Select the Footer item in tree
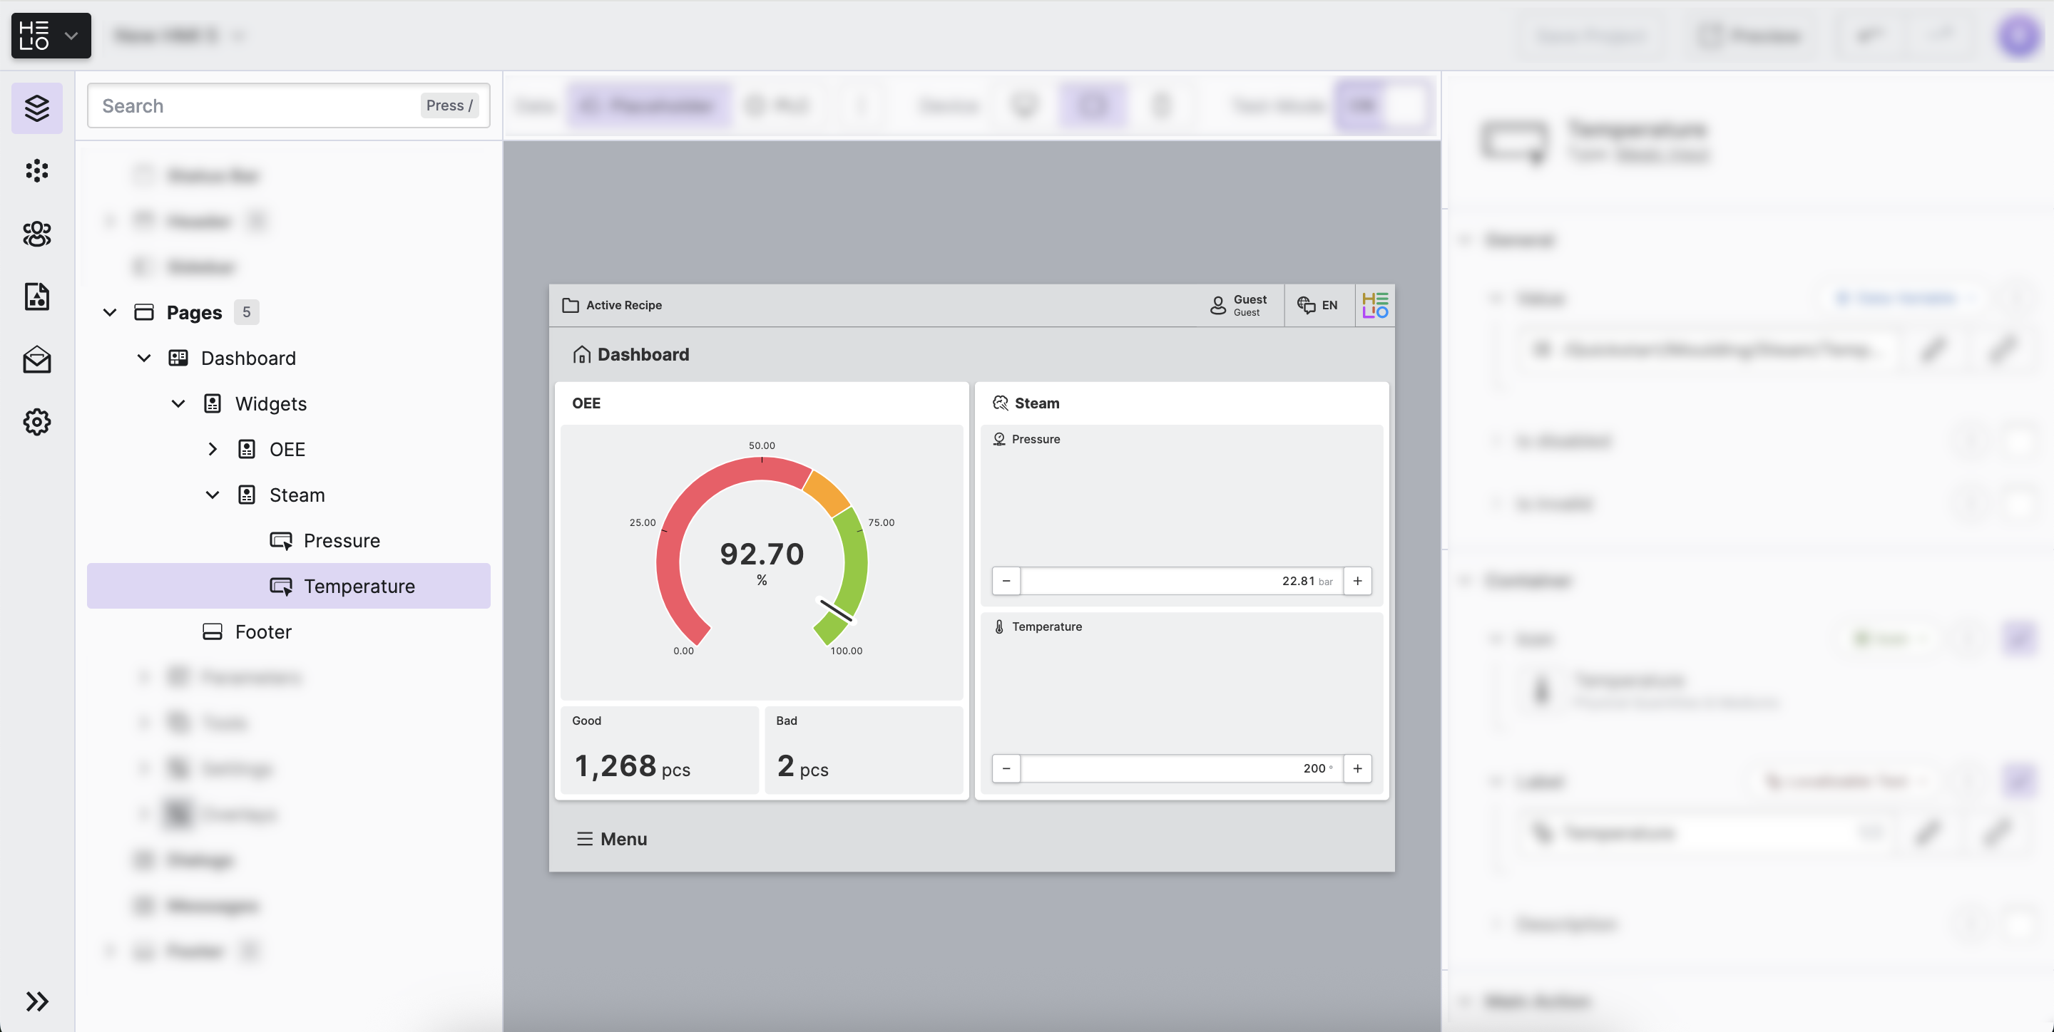Viewport: 2054px width, 1032px height. (263, 632)
